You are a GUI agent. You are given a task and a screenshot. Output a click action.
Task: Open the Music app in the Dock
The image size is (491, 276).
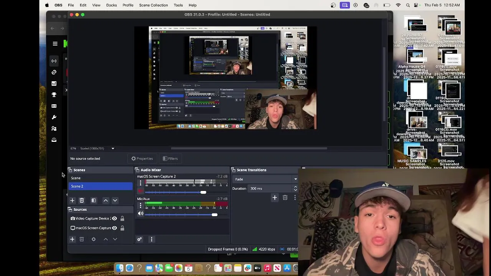tap(267, 268)
